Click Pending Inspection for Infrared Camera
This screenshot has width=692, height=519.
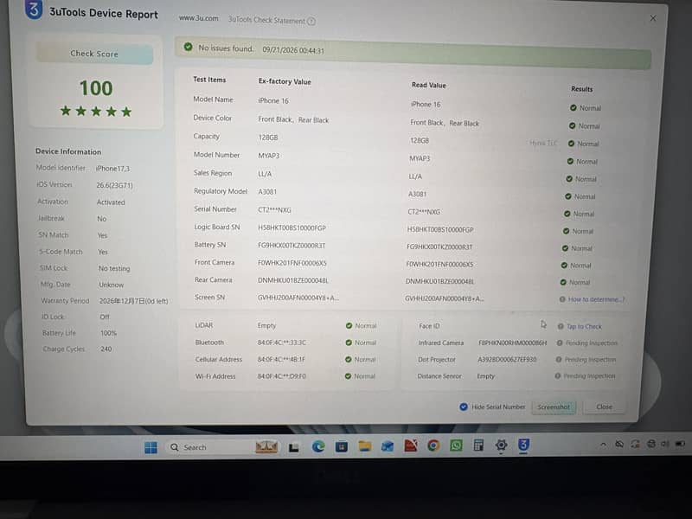tap(592, 343)
